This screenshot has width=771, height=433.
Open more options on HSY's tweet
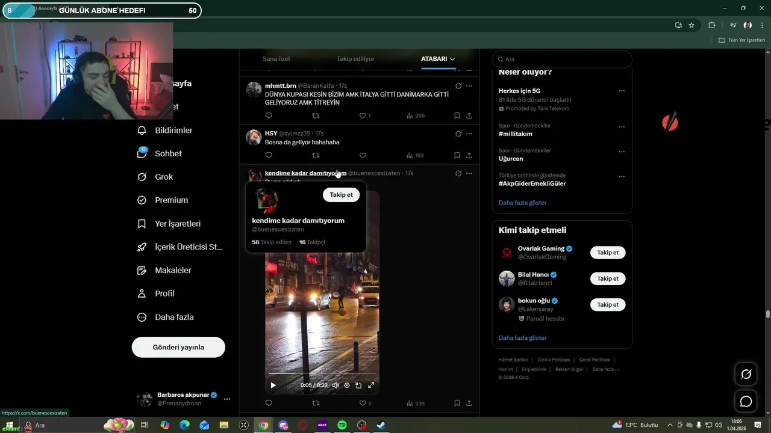tap(469, 134)
